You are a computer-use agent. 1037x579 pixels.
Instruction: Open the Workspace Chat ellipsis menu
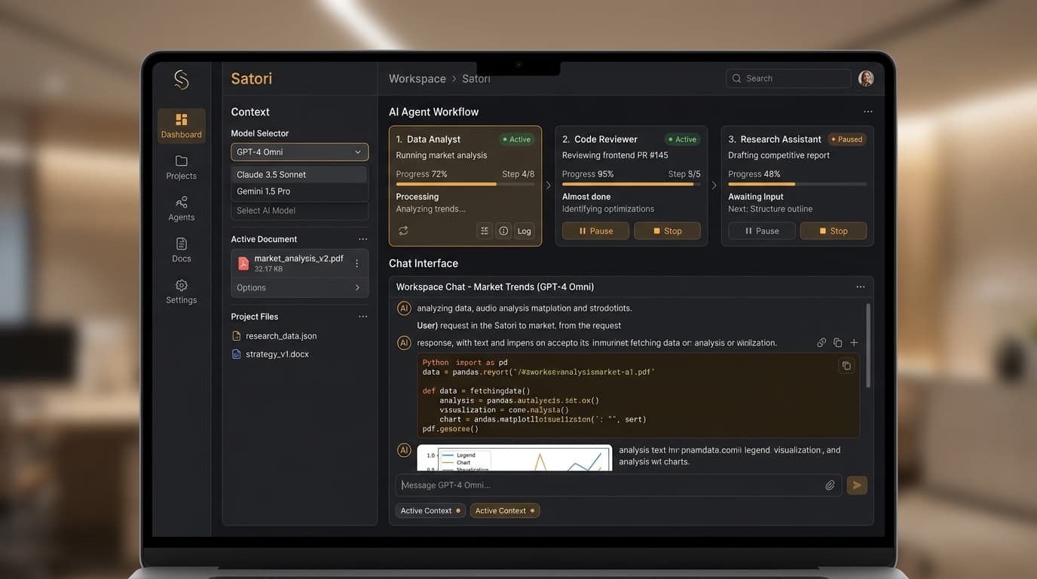(861, 287)
